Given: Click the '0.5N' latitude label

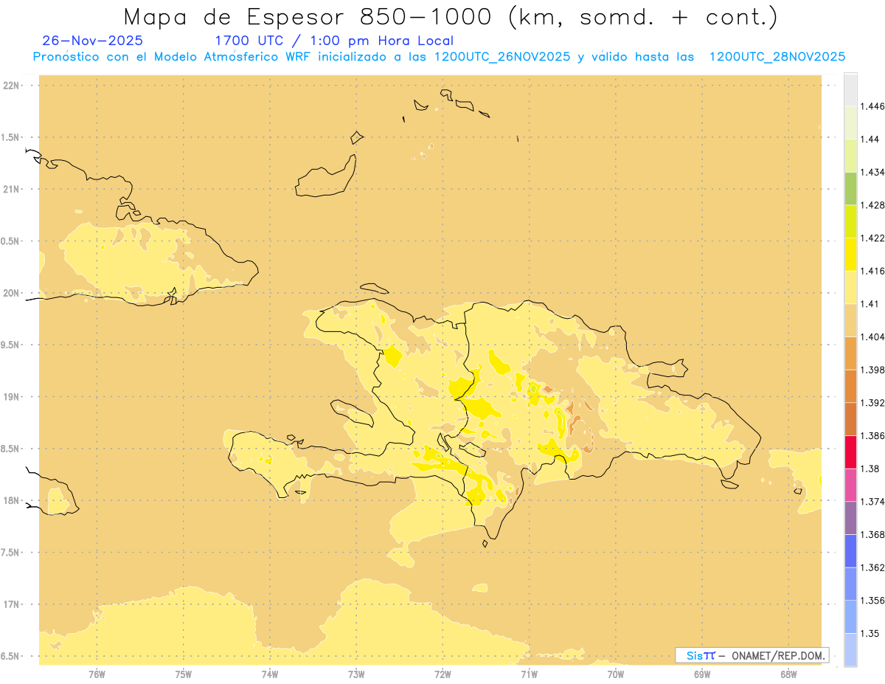Looking at the screenshot, I should coord(11,241).
